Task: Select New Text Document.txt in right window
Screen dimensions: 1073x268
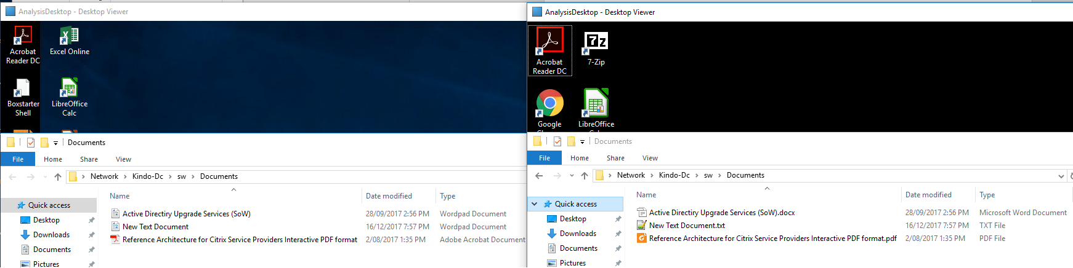Action: [687, 226]
